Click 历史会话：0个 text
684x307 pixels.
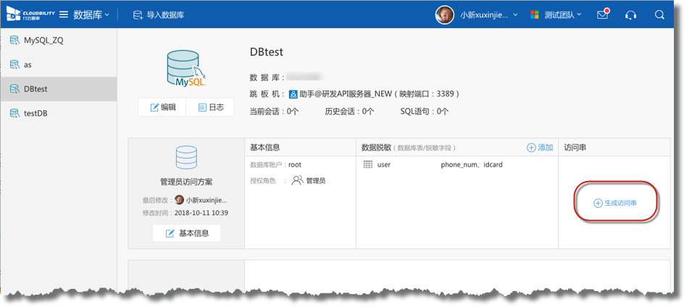pyautogui.click(x=349, y=112)
